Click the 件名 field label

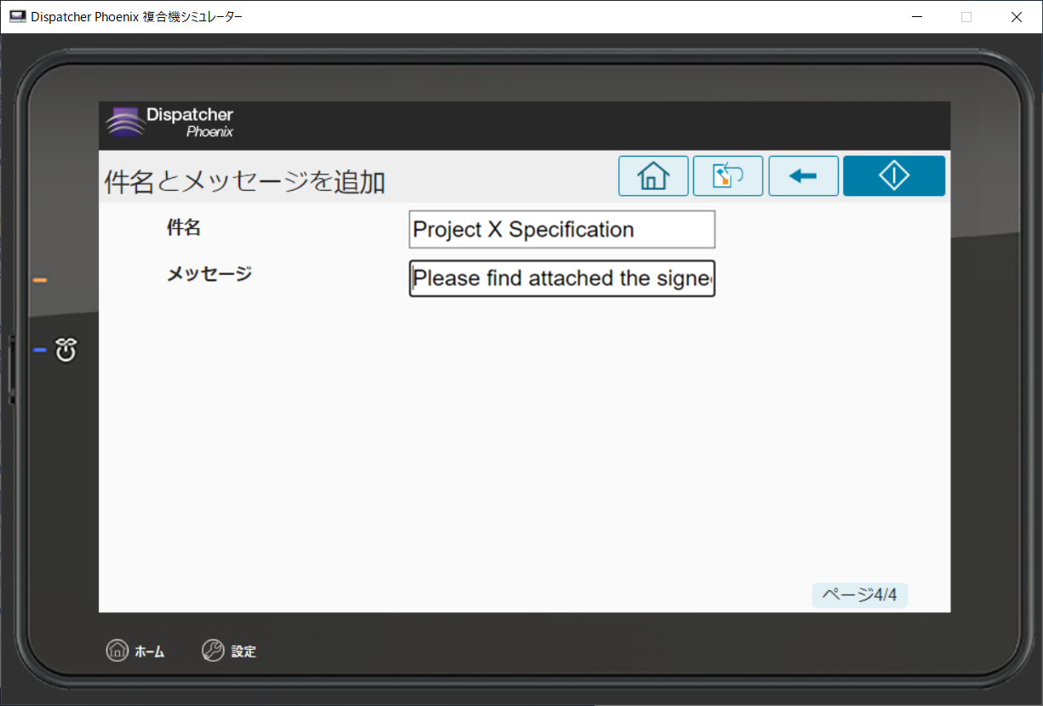point(184,227)
